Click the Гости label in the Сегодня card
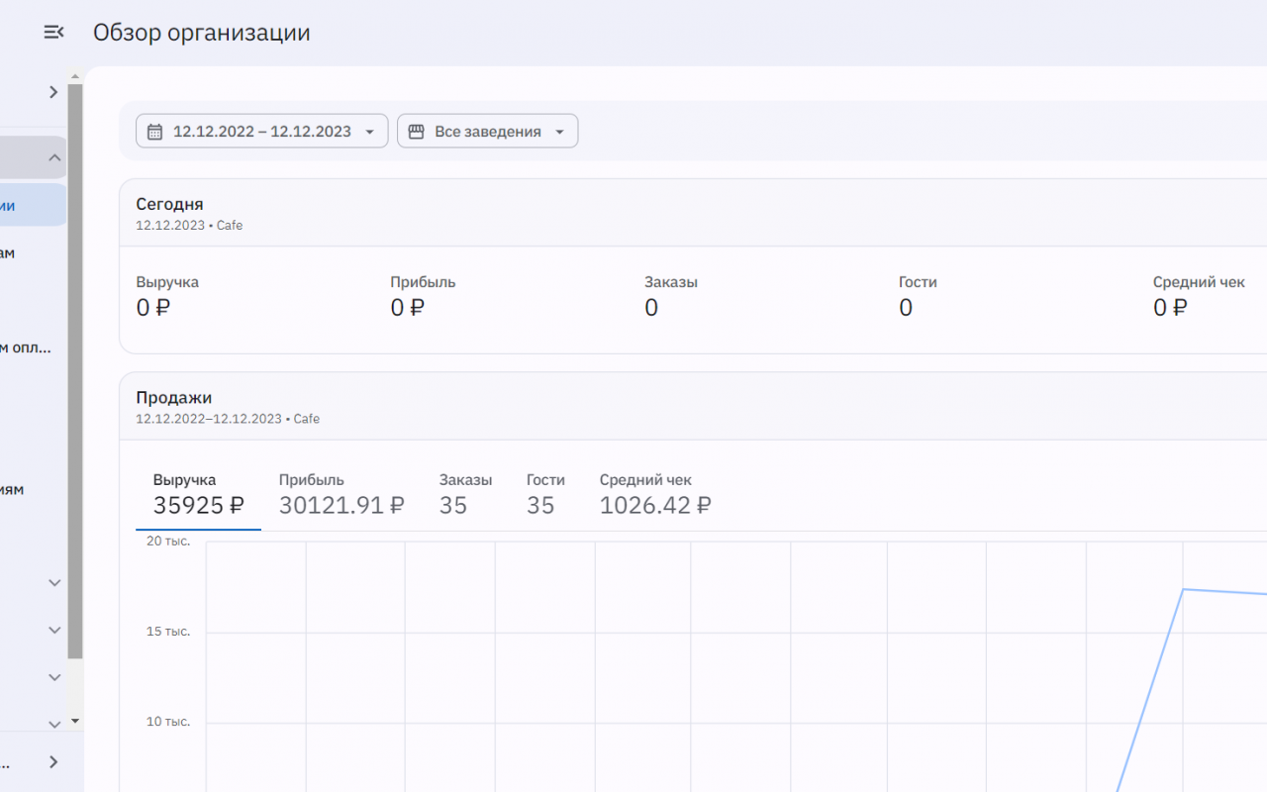This screenshot has width=1267, height=792. (x=918, y=282)
